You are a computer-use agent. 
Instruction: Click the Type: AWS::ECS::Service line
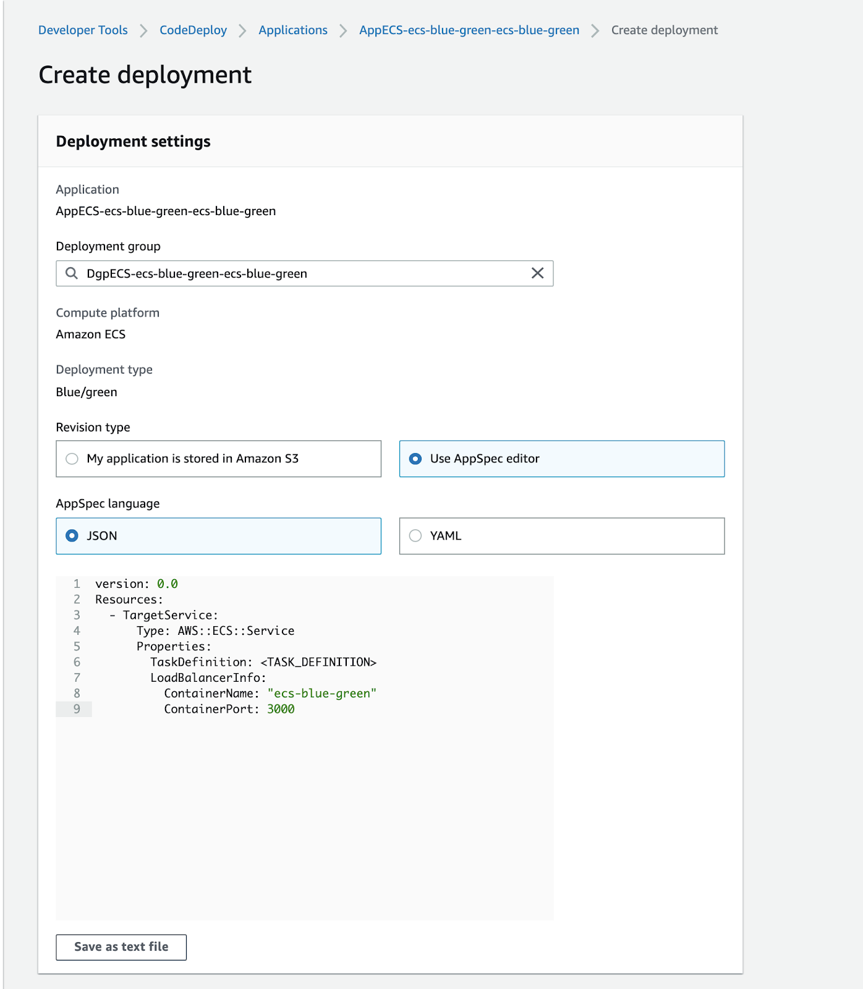215,631
